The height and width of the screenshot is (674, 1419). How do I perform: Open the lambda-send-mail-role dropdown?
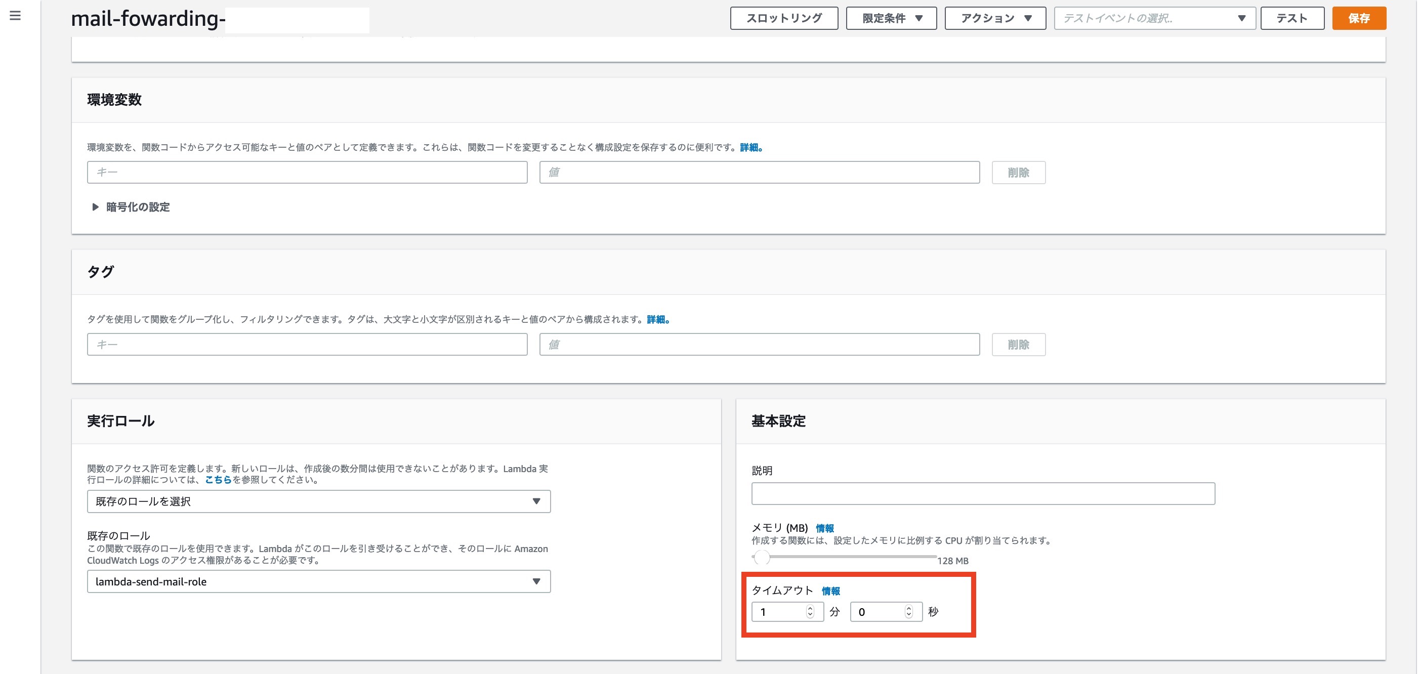click(318, 581)
